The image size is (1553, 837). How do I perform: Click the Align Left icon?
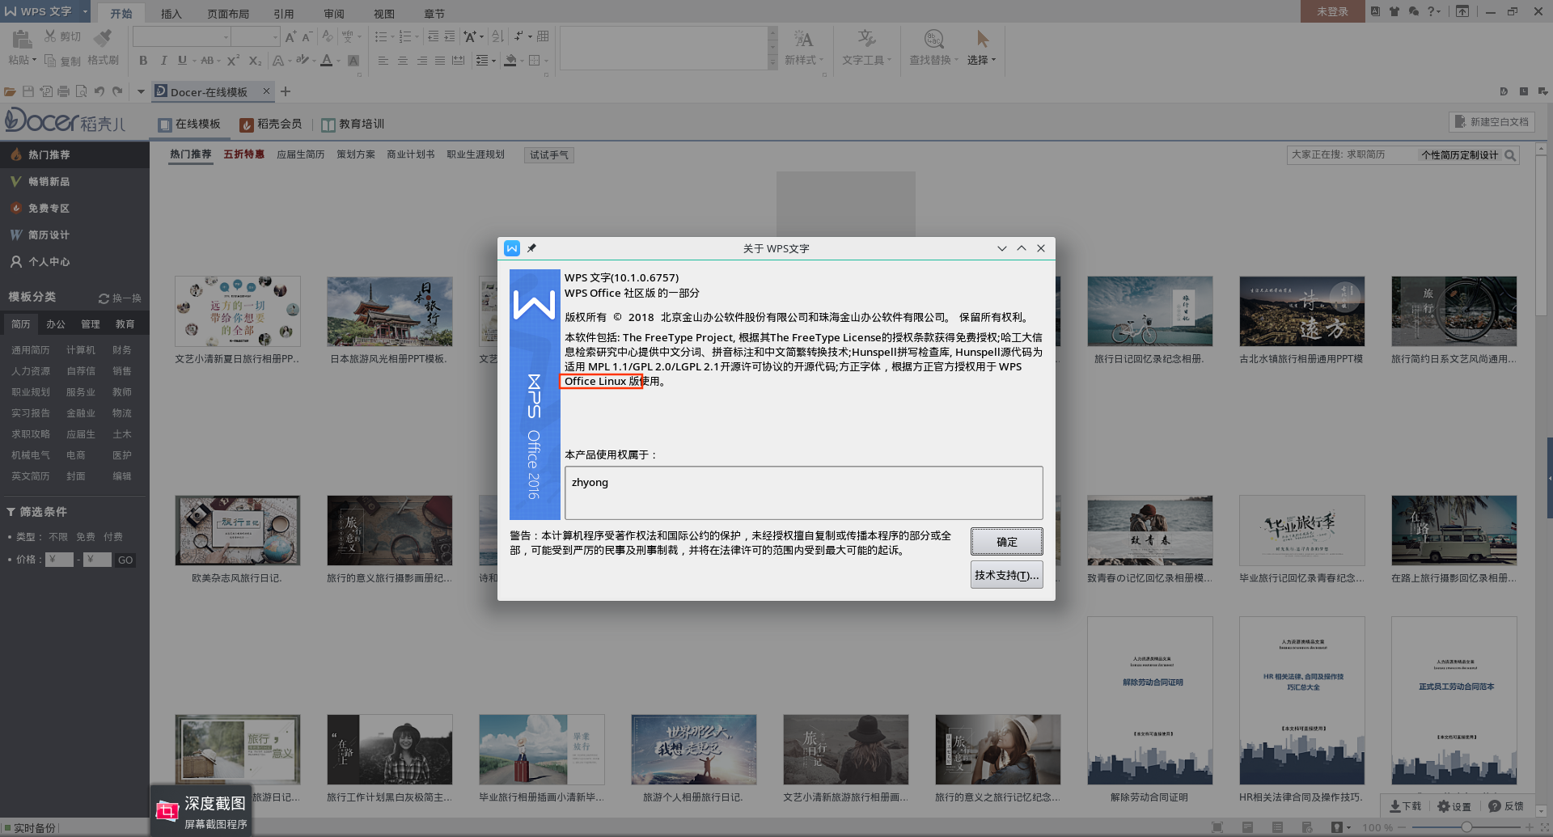click(x=383, y=61)
